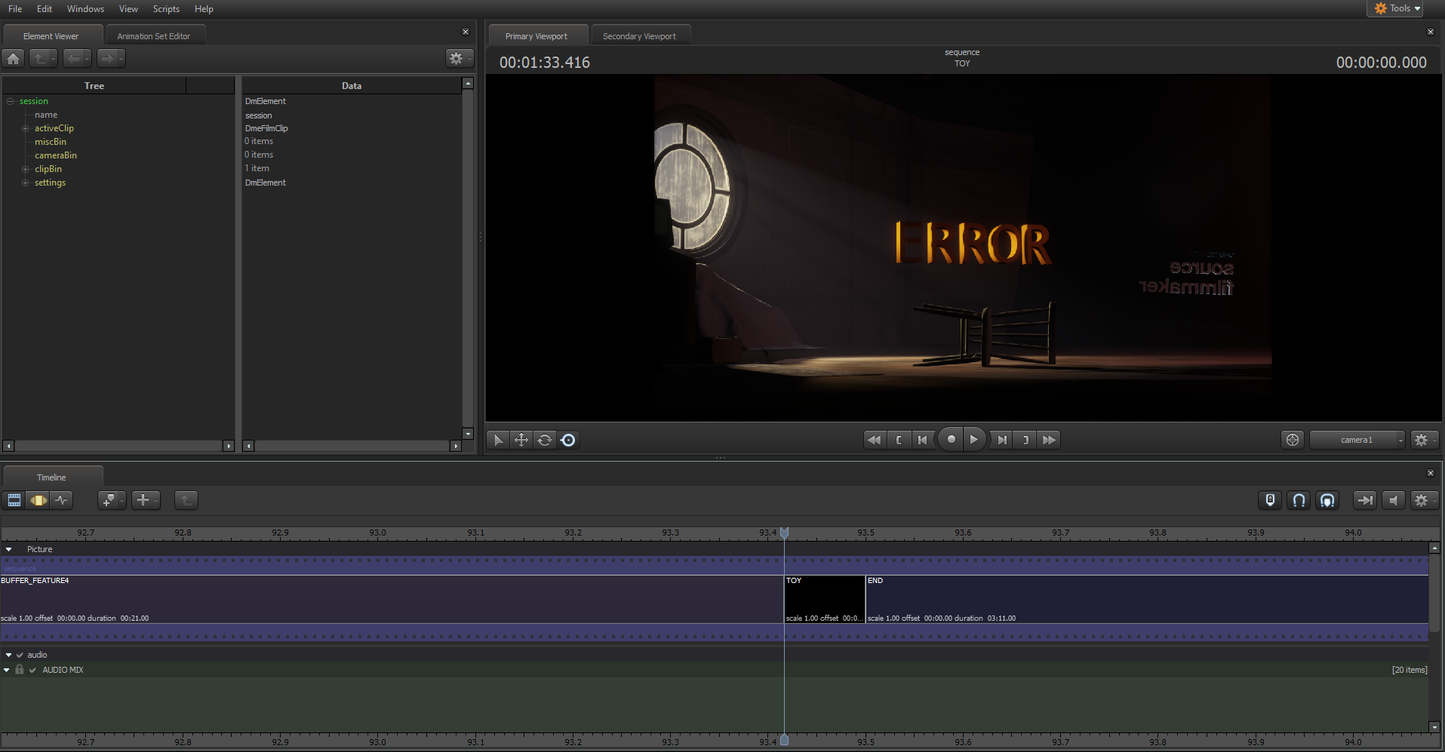
Task: Switch to the Clip Editor film-strip mode
Action: [14, 500]
